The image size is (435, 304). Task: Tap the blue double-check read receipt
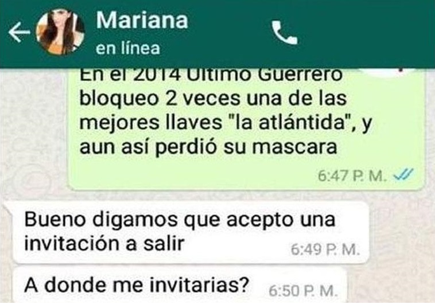[x=403, y=175]
